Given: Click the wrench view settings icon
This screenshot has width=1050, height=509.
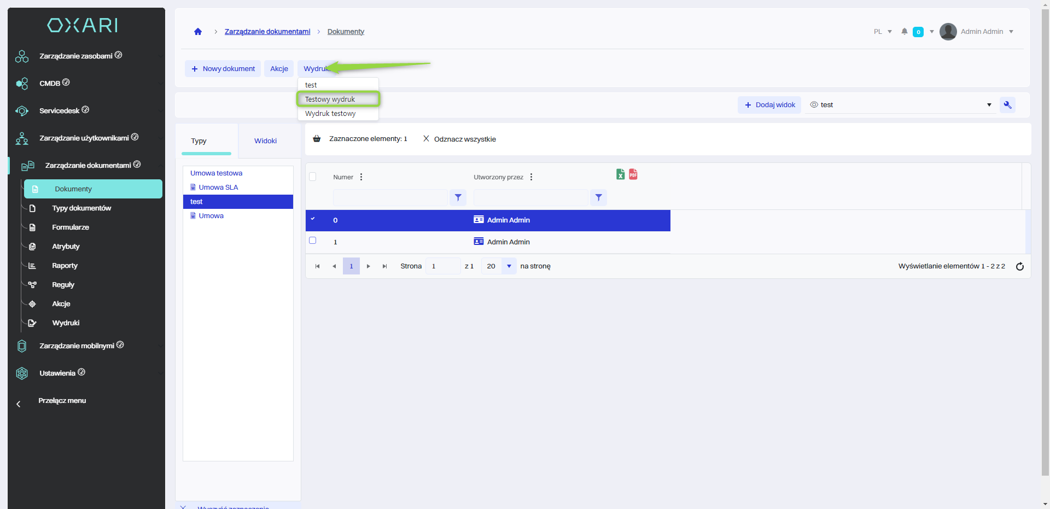Looking at the screenshot, I should click(x=1007, y=105).
